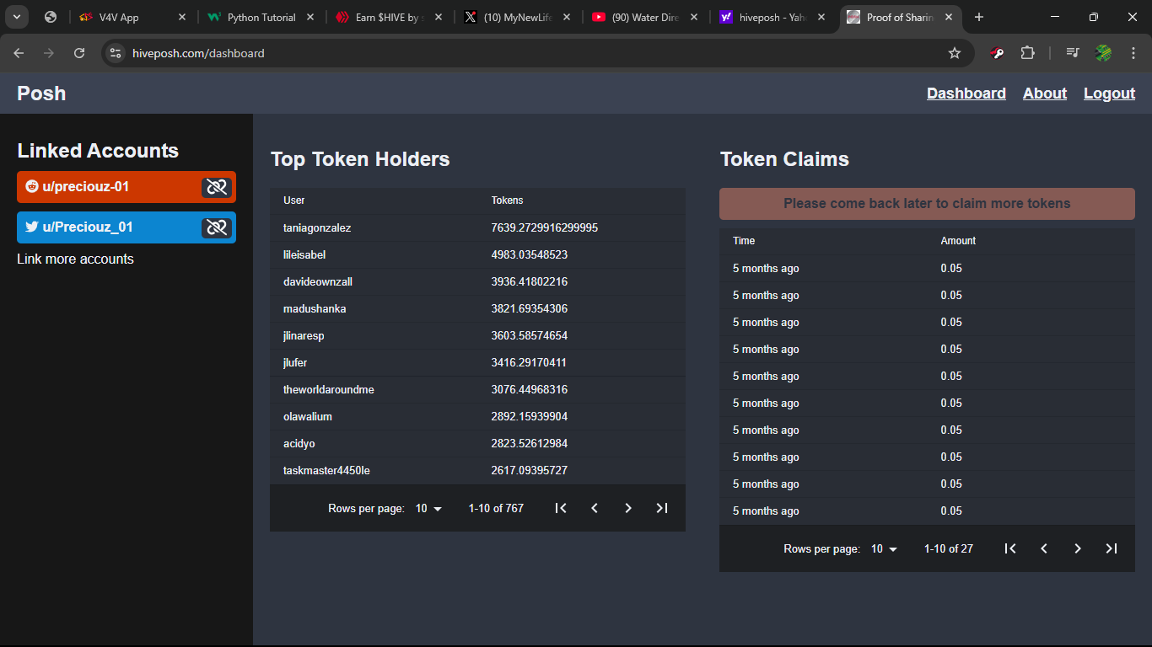Go to previous page of Top Token Holders
The height and width of the screenshot is (647, 1152).
(595, 508)
